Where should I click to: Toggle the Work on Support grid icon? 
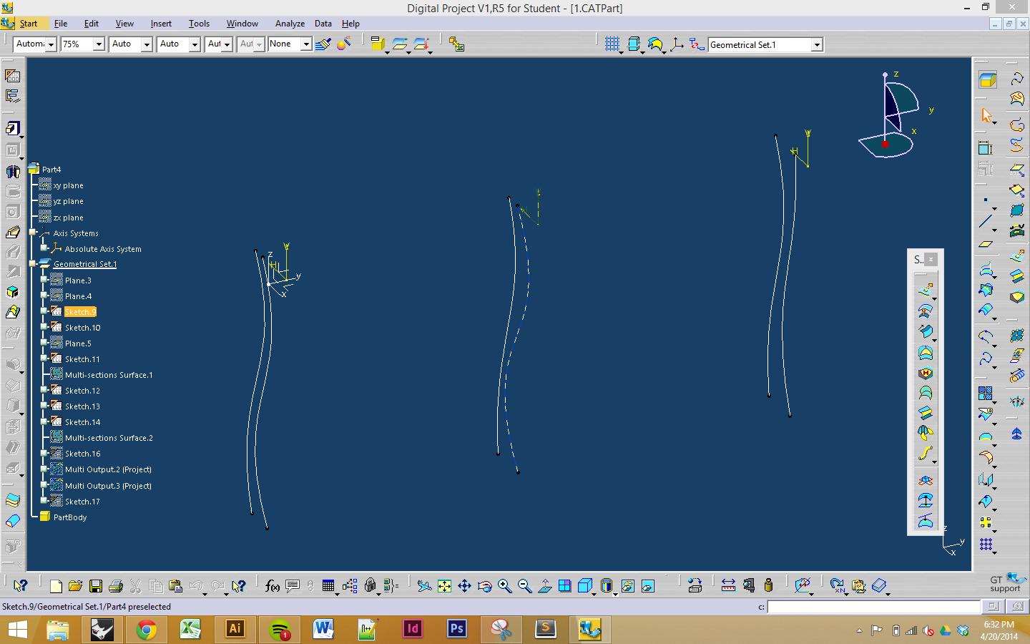pyautogui.click(x=612, y=44)
